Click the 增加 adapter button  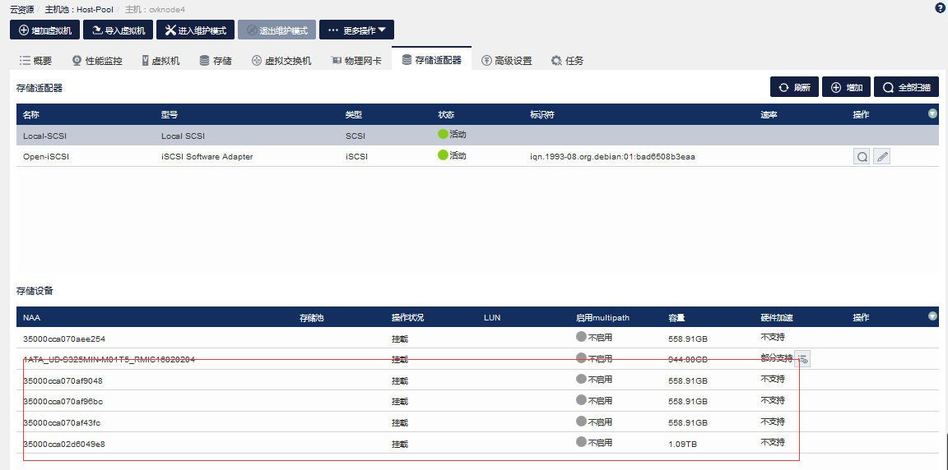847,87
